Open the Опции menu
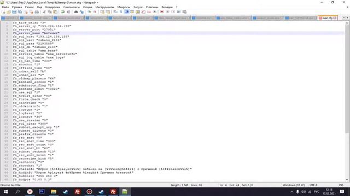Image resolution: width=350 pixels, height=196 pixels. pos(87,7)
